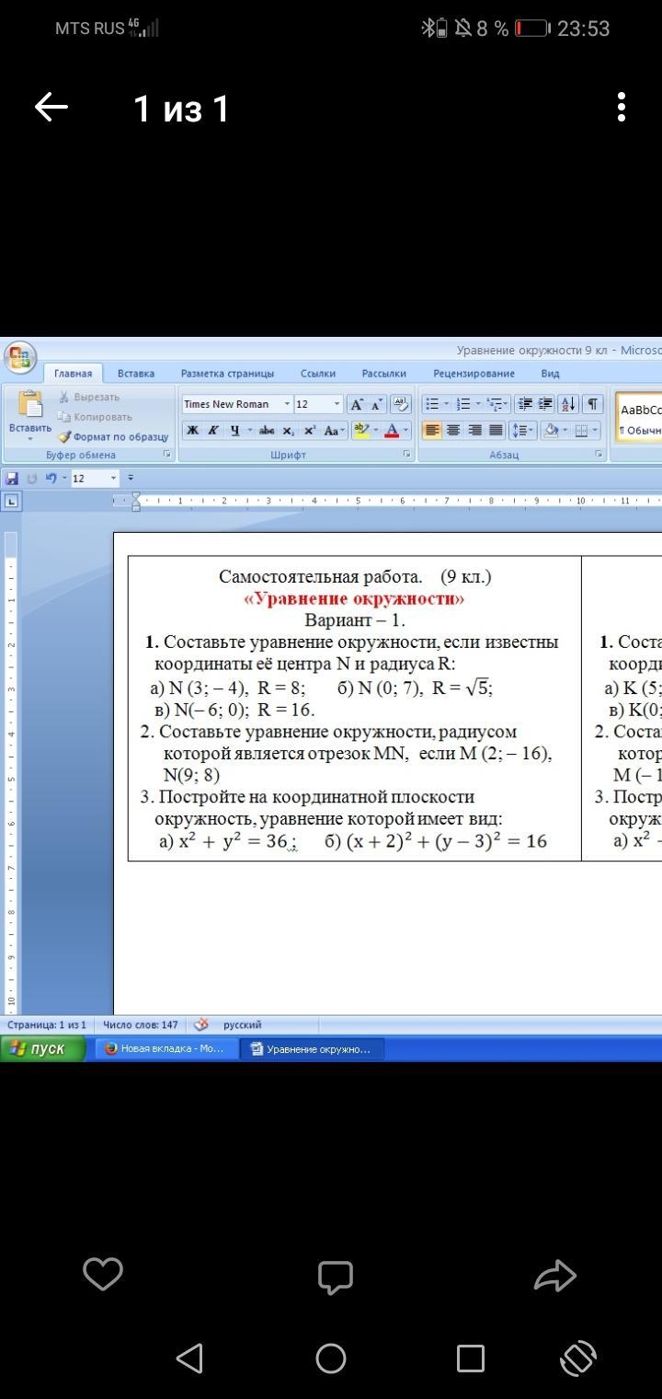Click the tab selector at ruler corner
Viewport: 662px width, 1399px height.
click(11, 502)
